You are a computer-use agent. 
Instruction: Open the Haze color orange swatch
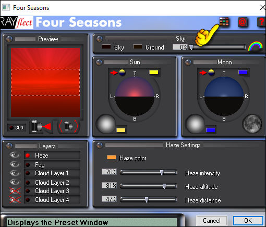(112, 157)
